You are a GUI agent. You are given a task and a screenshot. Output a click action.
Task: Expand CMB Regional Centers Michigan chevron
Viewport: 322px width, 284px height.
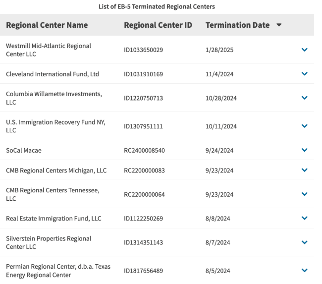click(x=304, y=170)
